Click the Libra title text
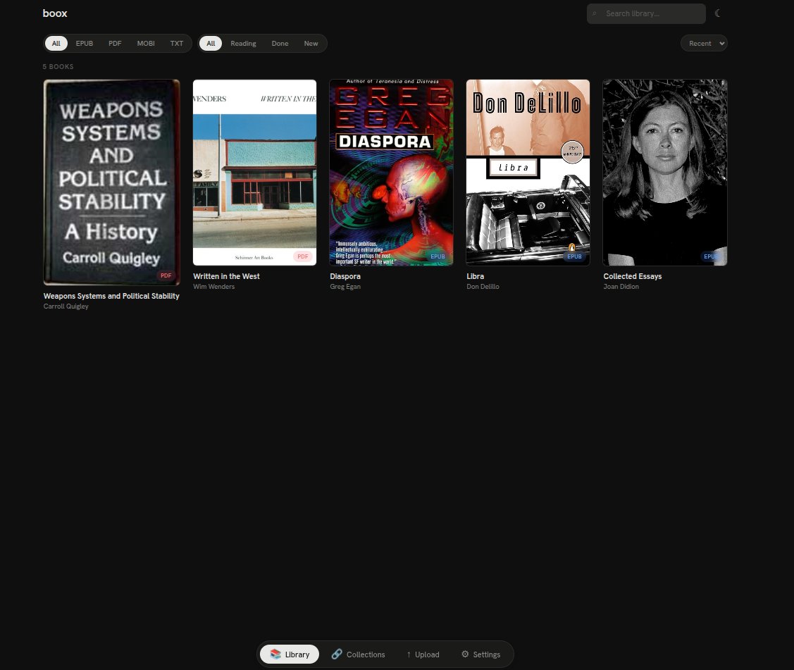Viewport: 794px width, 670px height. click(x=476, y=276)
